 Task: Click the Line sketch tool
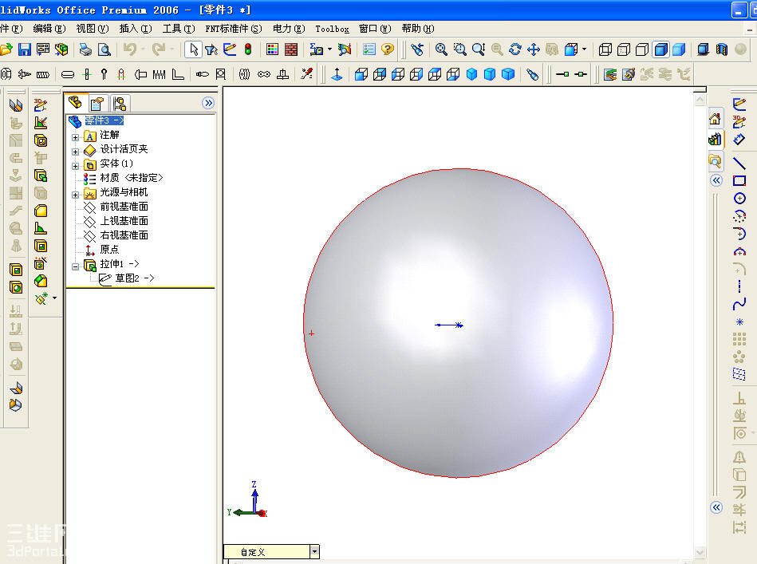click(739, 164)
